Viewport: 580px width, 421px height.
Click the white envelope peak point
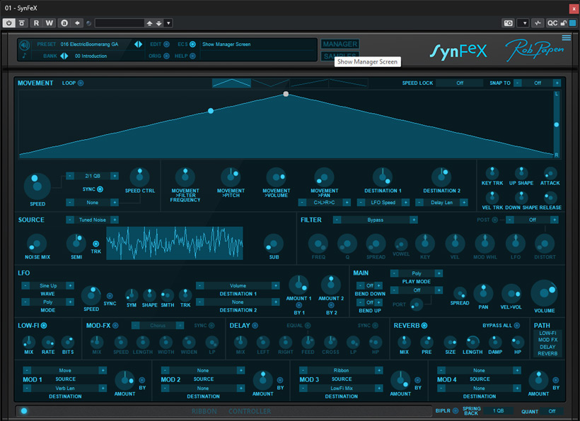tap(286, 94)
